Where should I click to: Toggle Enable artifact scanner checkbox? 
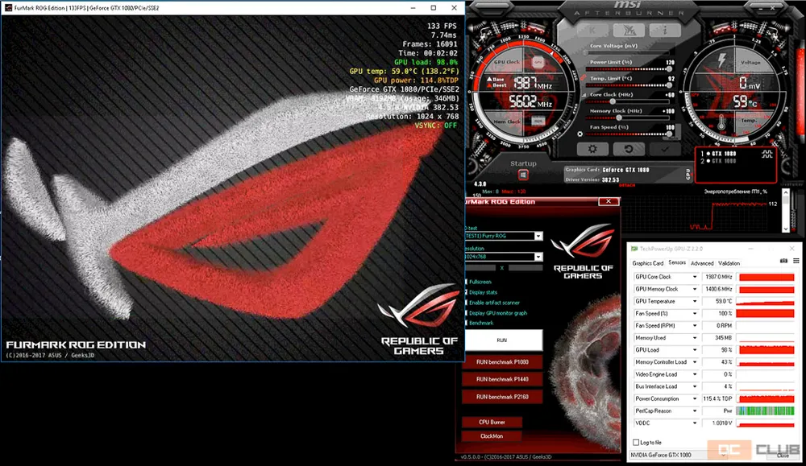pyautogui.click(x=466, y=302)
